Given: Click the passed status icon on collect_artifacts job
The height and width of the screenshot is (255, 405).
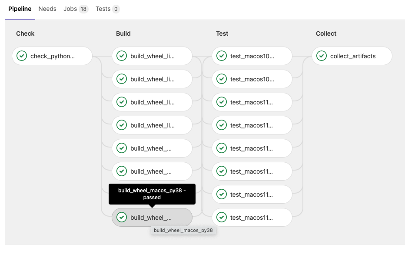Looking at the screenshot, I should (322, 56).
